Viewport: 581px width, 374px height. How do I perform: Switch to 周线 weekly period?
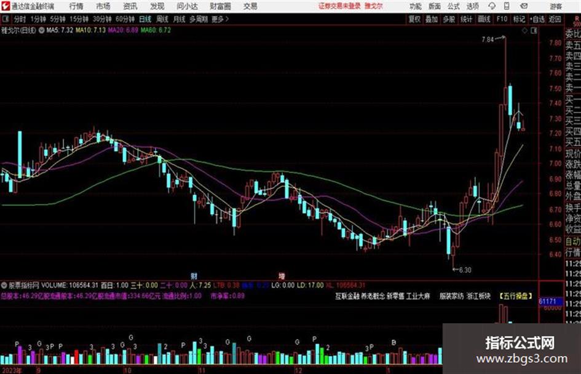point(162,19)
